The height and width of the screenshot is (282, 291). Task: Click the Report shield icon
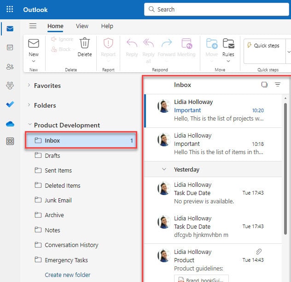tap(108, 43)
